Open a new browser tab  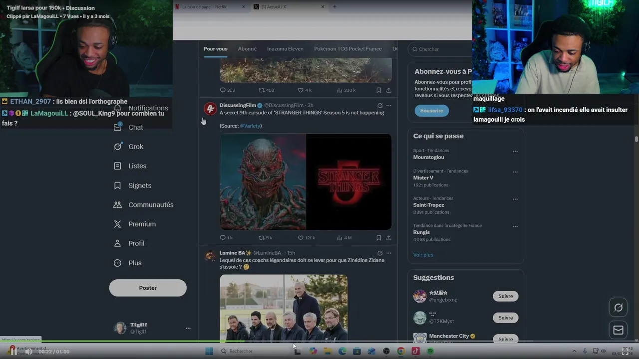[x=334, y=7]
